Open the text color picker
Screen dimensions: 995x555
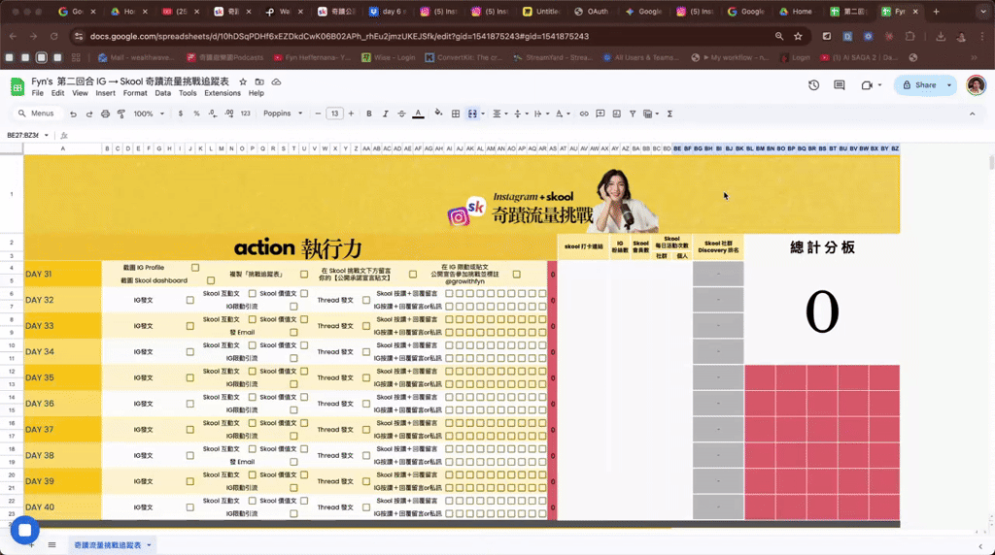pyautogui.click(x=418, y=114)
